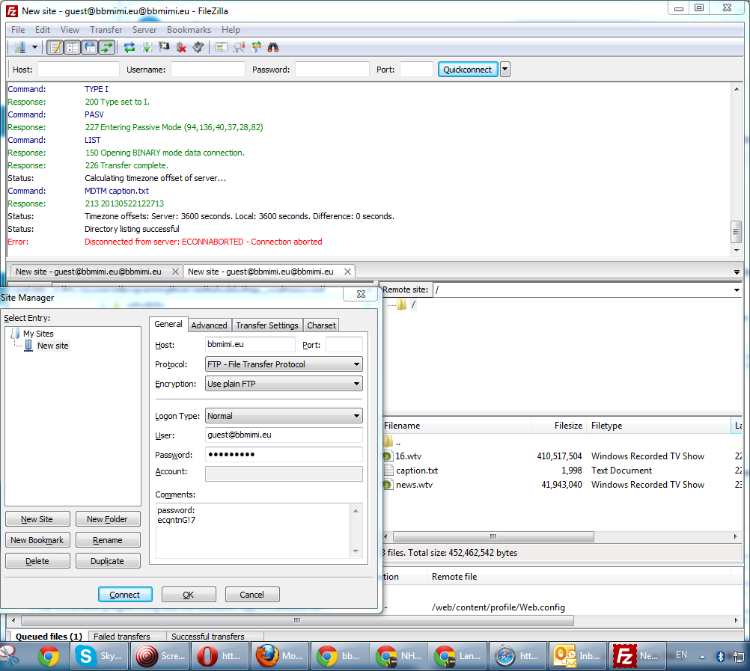
Task: Click the Host field containing bbmimi.eu
Action: point(250,344)
